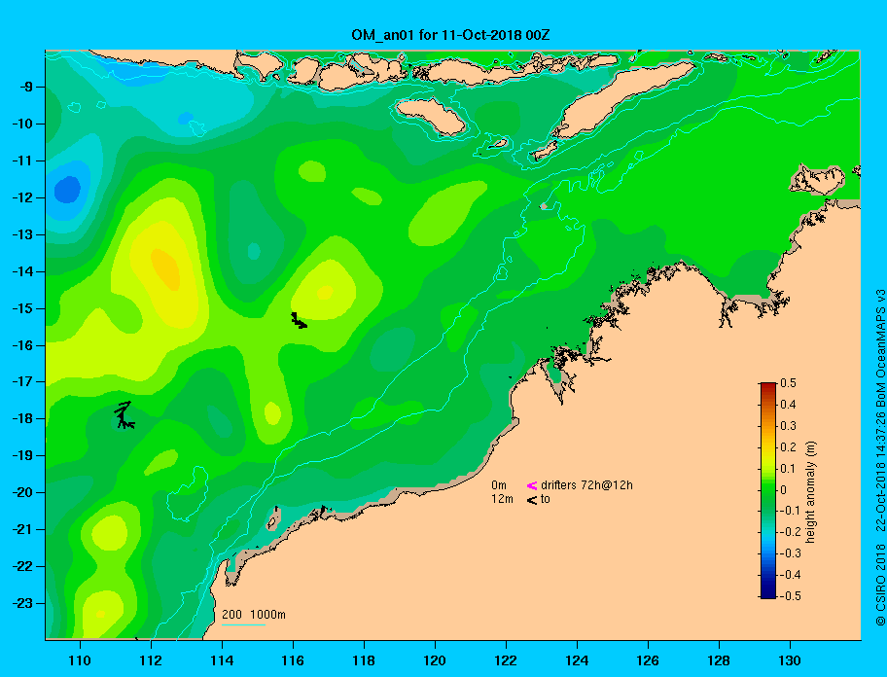Image resolution: width=887 pixels, height=677 pixels.
Task: Click the height anomaly color bar
Action: (768, 490)
